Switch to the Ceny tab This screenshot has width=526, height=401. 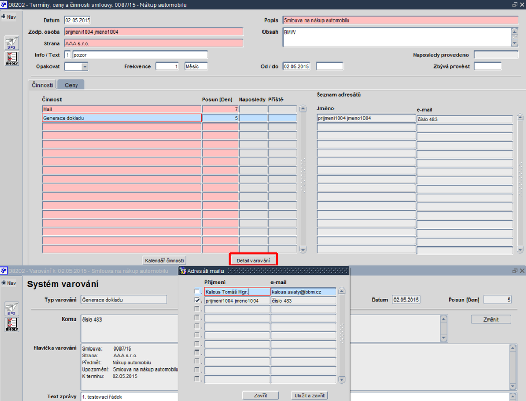(71, 85)
